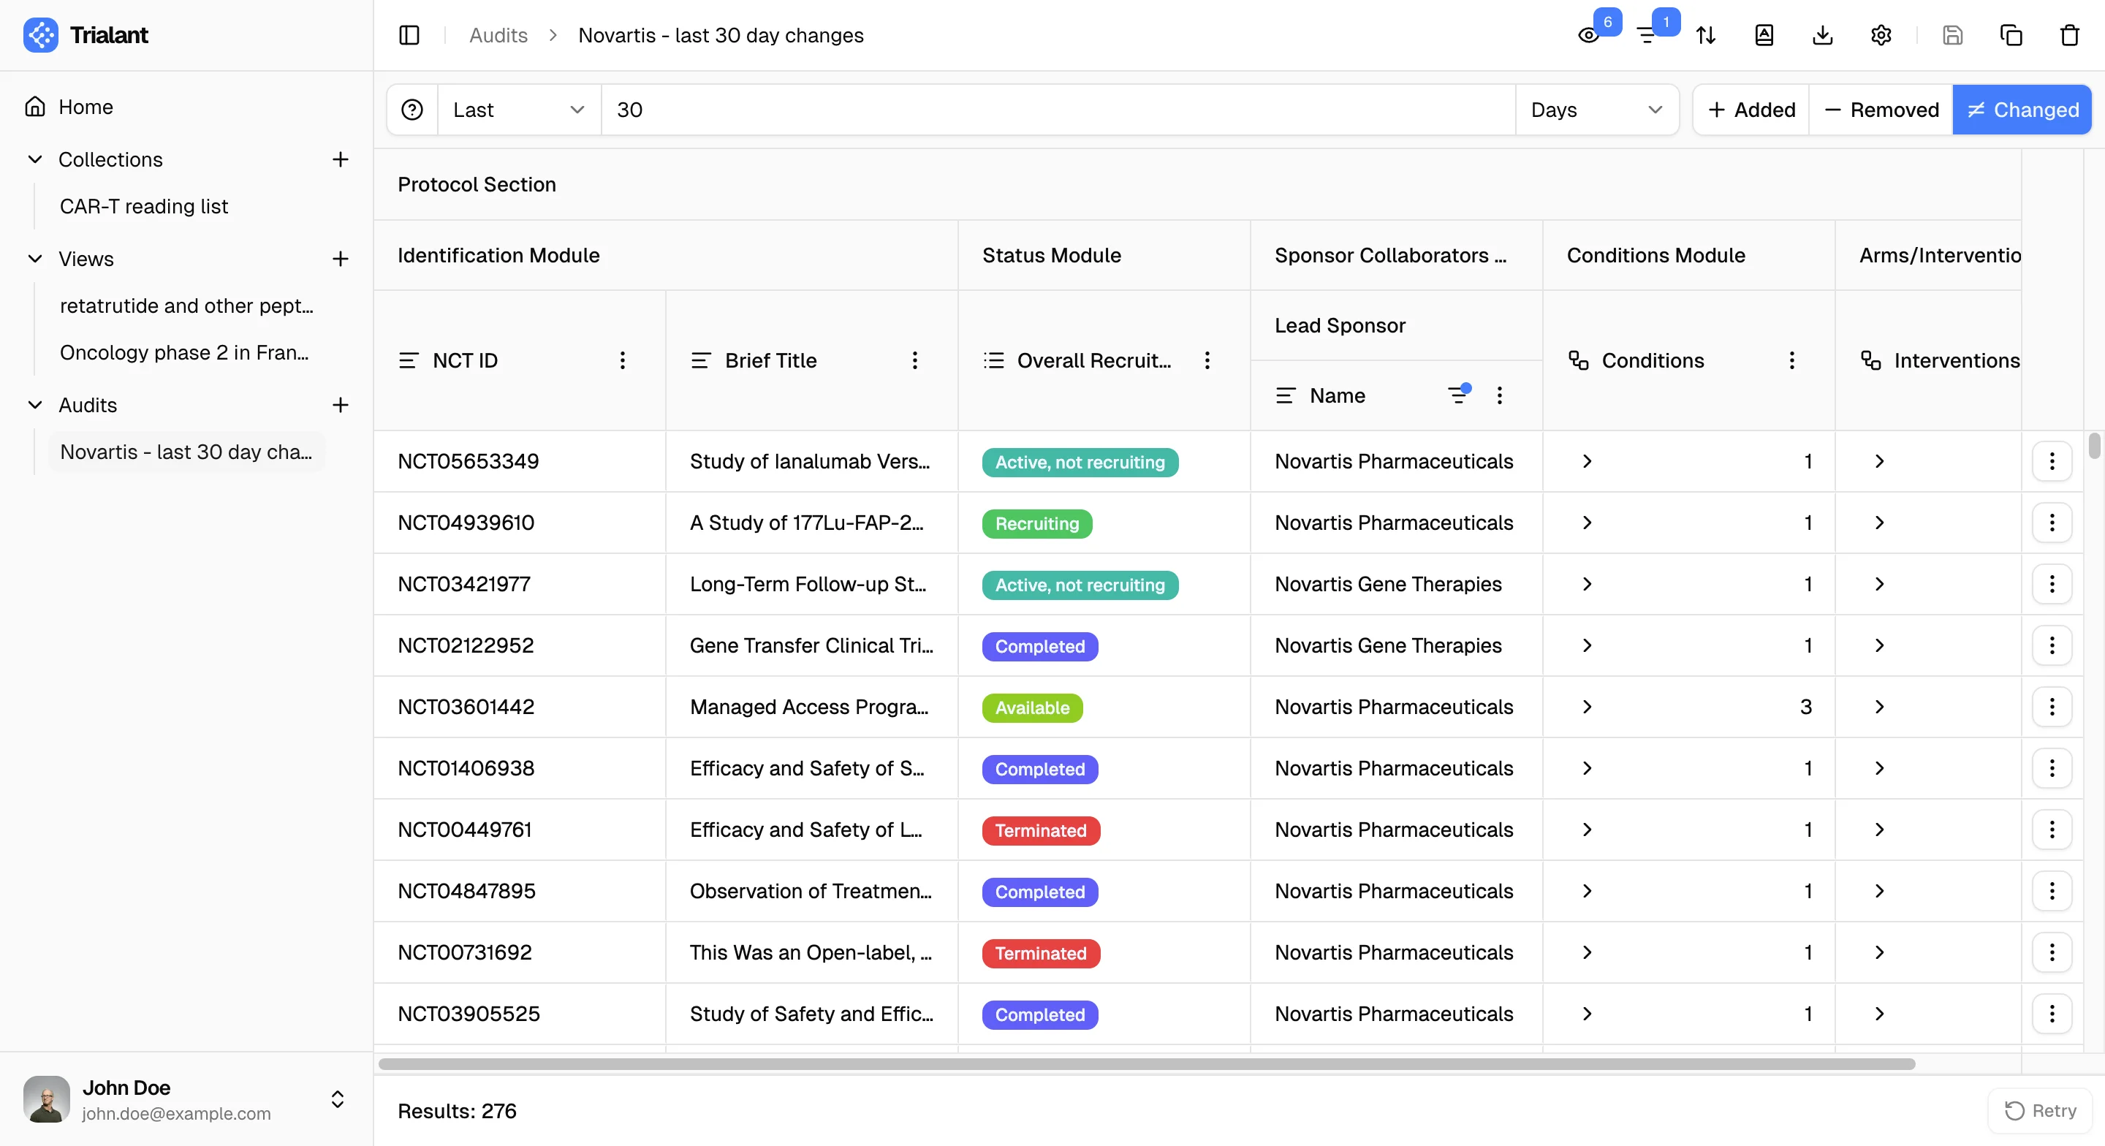Click NCT03421977 cell

tap(520, 585)
